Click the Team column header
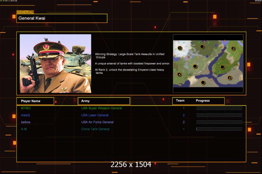This screenshot has height=174, width=262. tap(180, 101)
